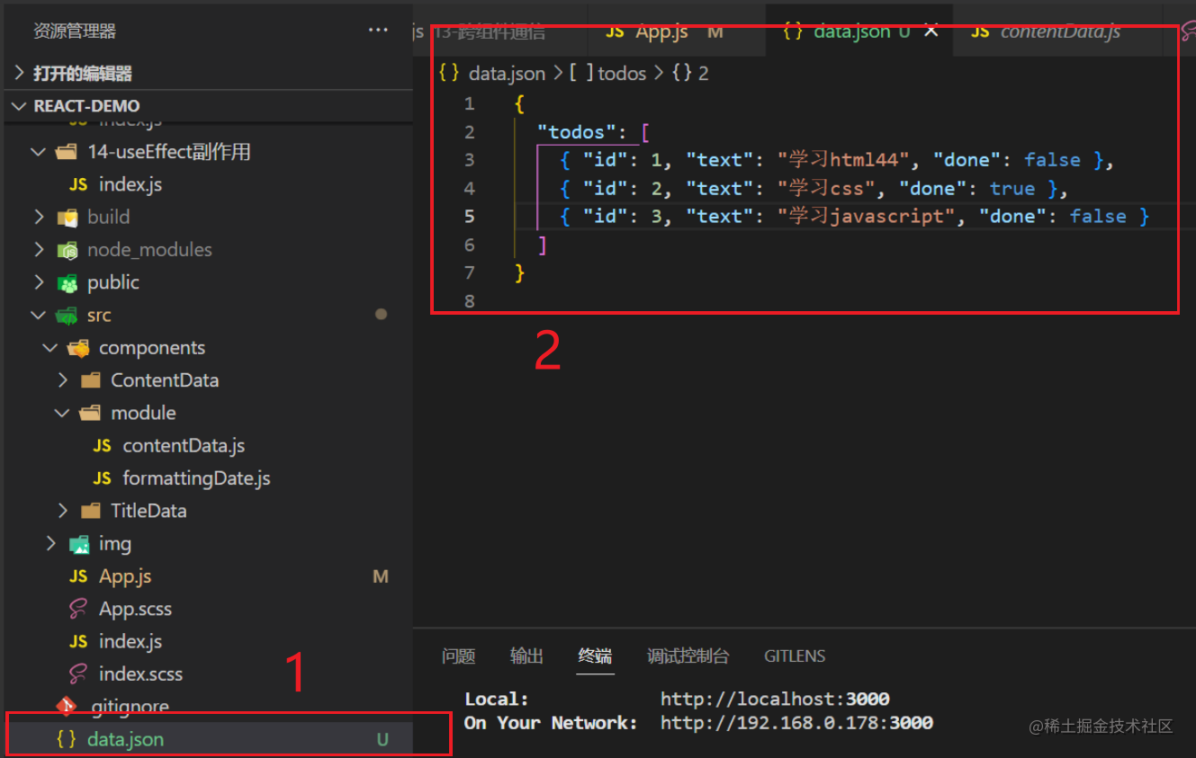Click the Sass icon beside index.scss
Viewport: 1196px width, 758px height.
(x=78, y=673)
